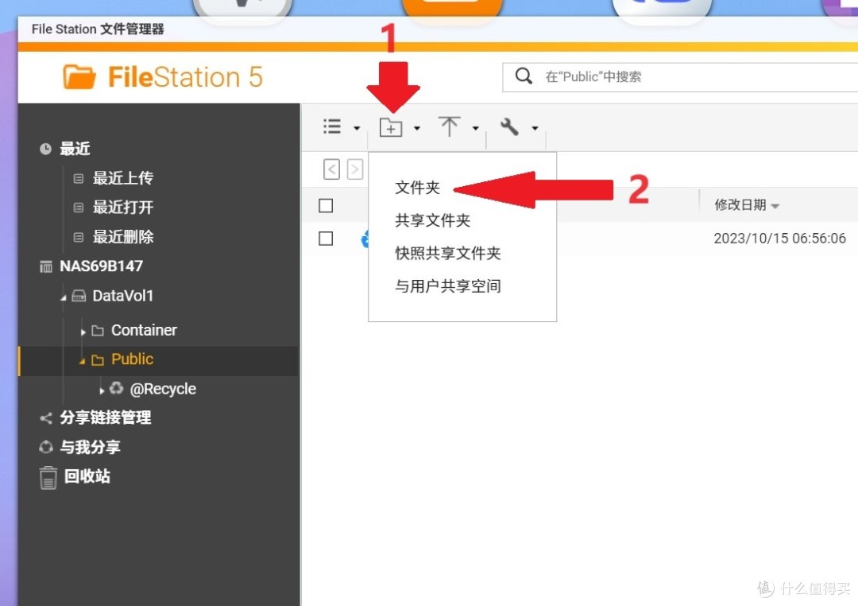Screen dimensions: 858x606
Task: Click the 修改日期 sort arrow
Action: point(775,207)
